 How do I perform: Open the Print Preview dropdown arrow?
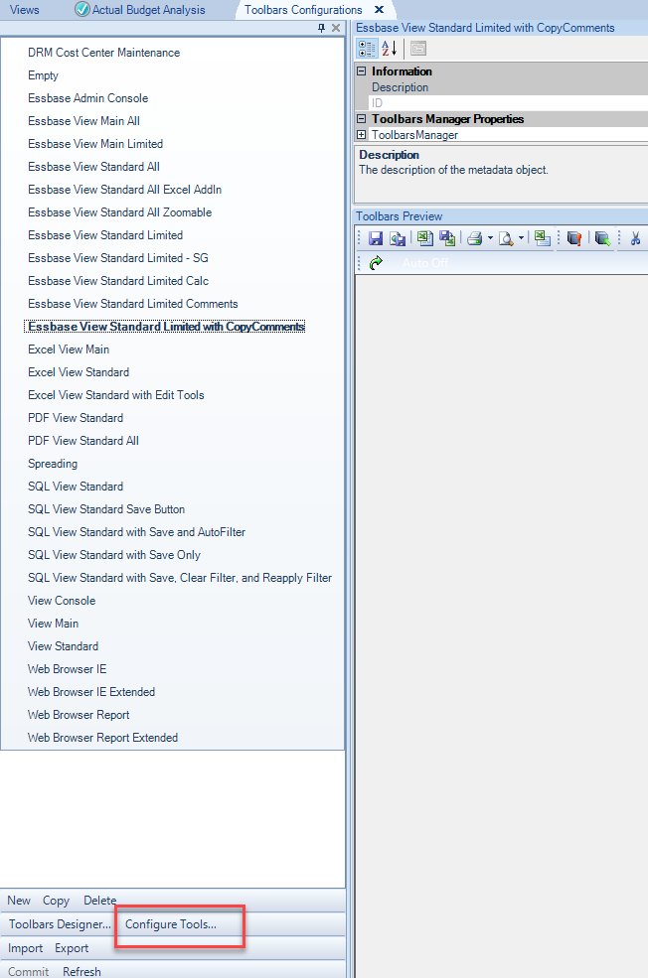[x=521, y=238]
